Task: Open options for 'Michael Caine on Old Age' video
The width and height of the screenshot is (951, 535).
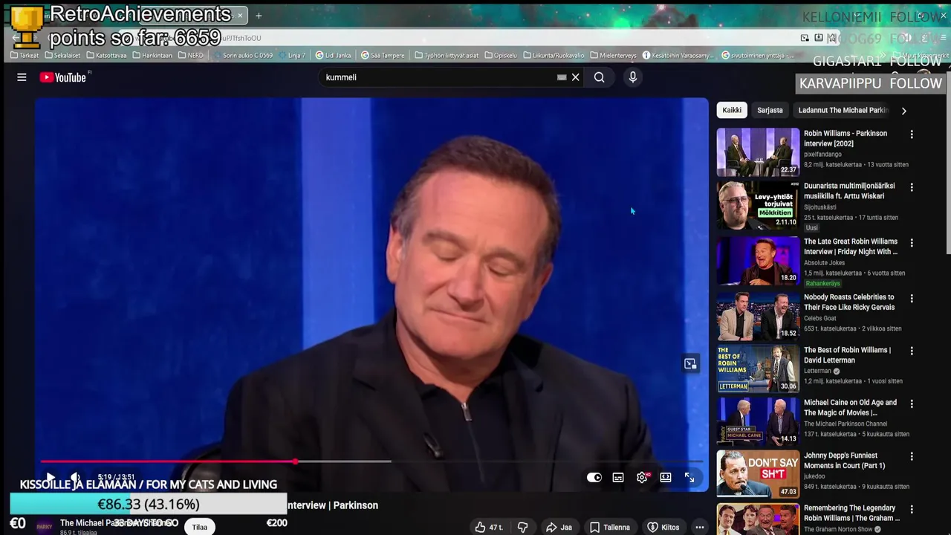Action: pos(912,403)
